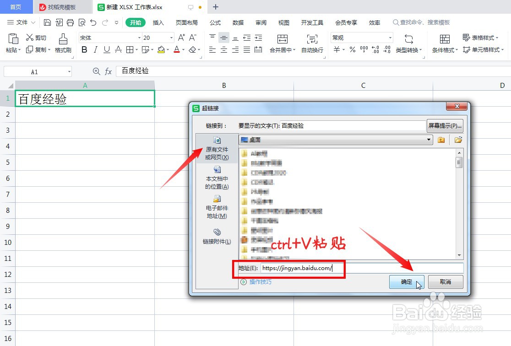The height and width of the screenshot is (346, 511).
Task: Click 取消 to cancel hyperlink dialog
Action: pos(445,282)
